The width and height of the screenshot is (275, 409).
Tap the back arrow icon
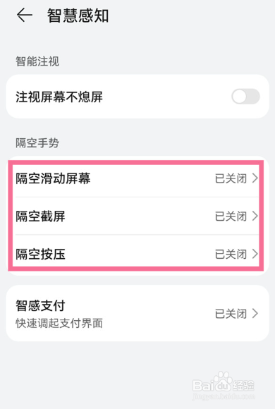pos(25,15)
